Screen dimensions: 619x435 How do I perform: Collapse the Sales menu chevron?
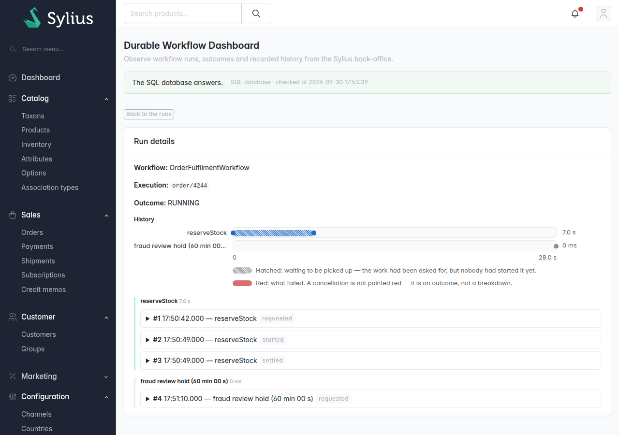(106, 216)
